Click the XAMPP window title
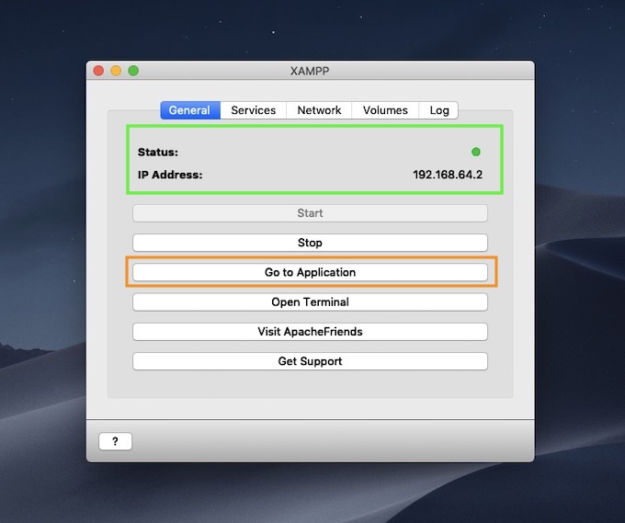 pos(310,71)
